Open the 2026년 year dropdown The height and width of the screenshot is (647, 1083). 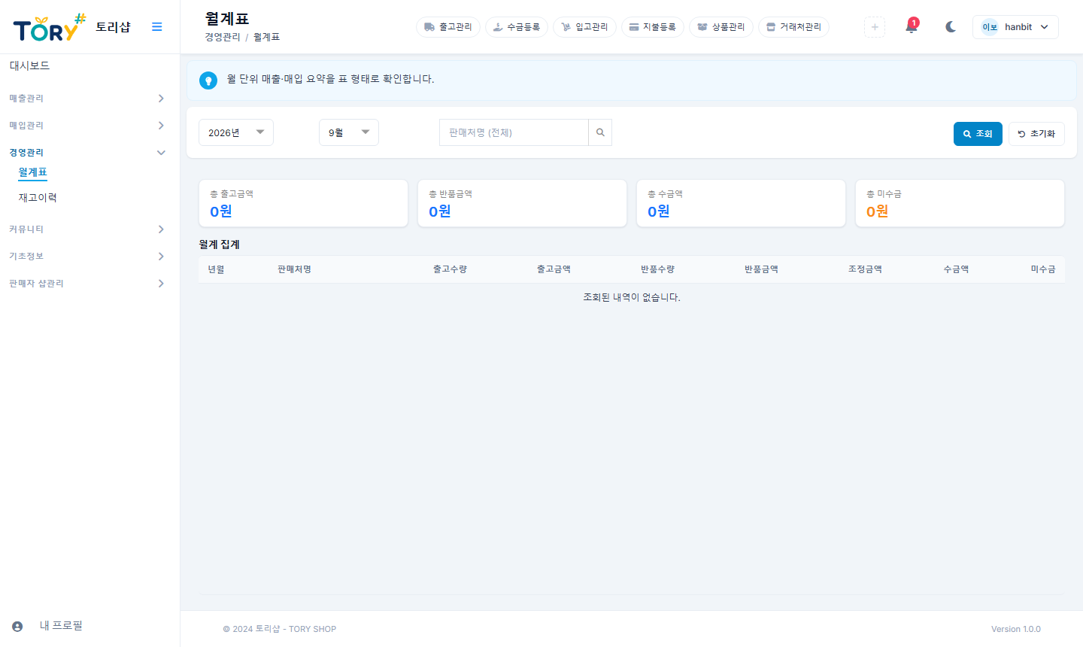tap(236, 132)
